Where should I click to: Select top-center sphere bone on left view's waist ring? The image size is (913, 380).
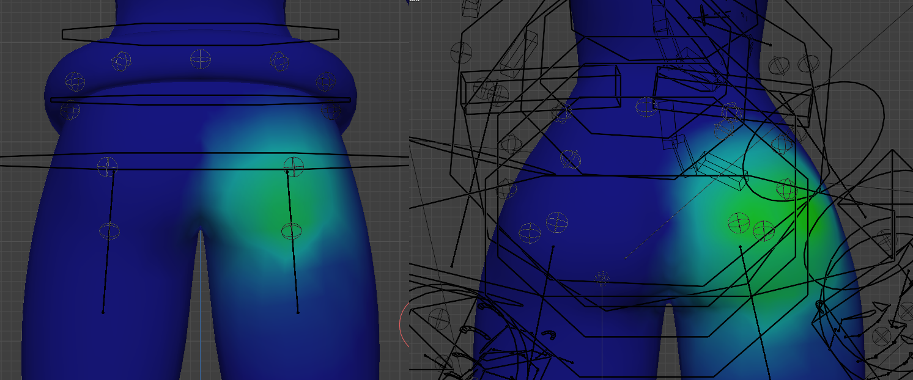pos(201,59)
